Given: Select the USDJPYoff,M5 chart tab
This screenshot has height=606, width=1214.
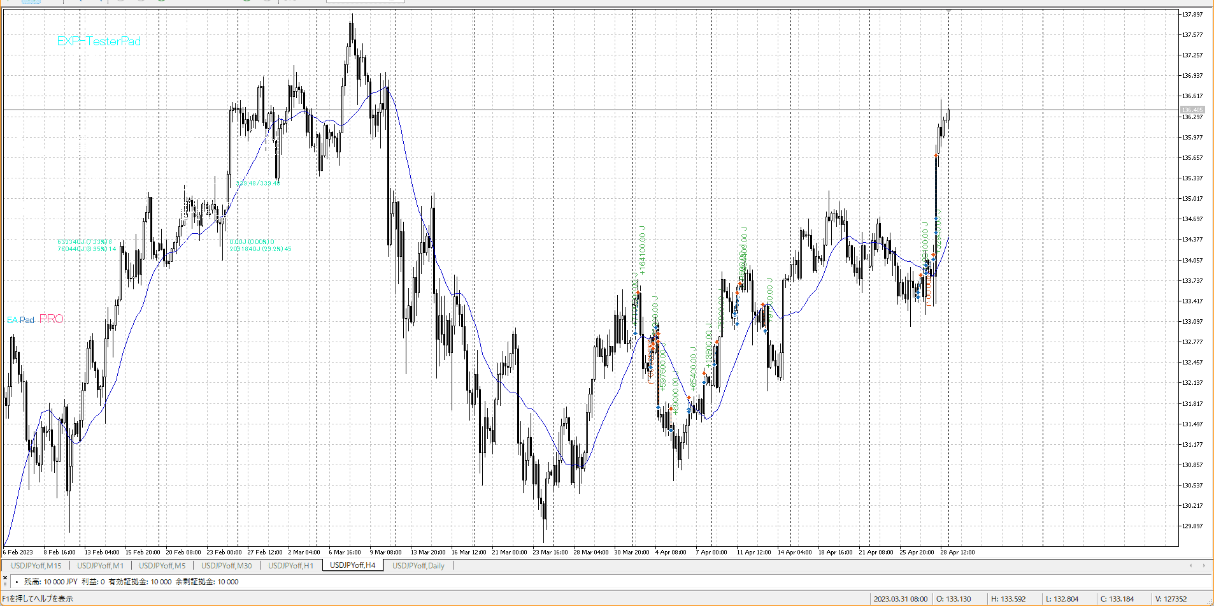Looking at the screenshot, I should tap(162, 565).
